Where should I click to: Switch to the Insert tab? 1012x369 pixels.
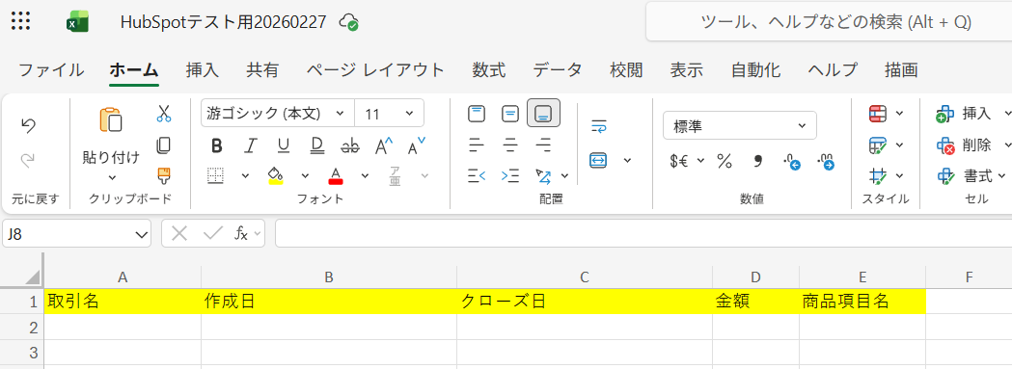point(203,69)
